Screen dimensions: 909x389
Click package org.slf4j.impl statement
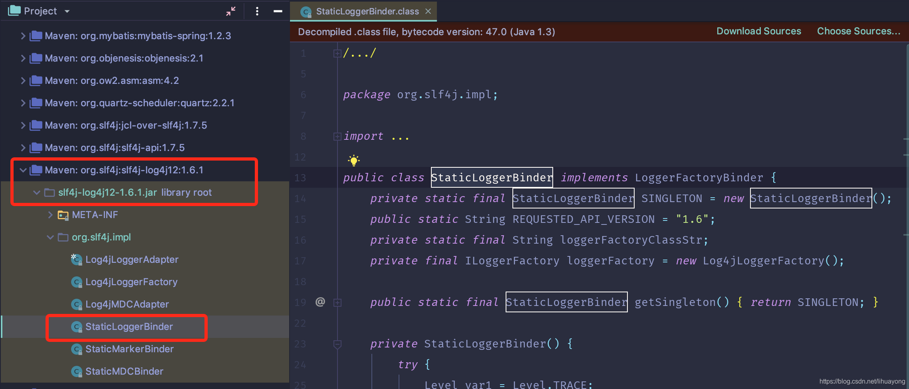point(420,95)
